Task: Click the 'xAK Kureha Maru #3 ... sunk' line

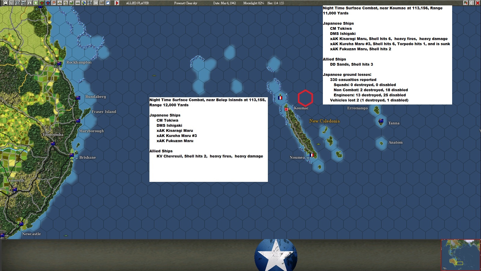Action: tap(390, 44)
